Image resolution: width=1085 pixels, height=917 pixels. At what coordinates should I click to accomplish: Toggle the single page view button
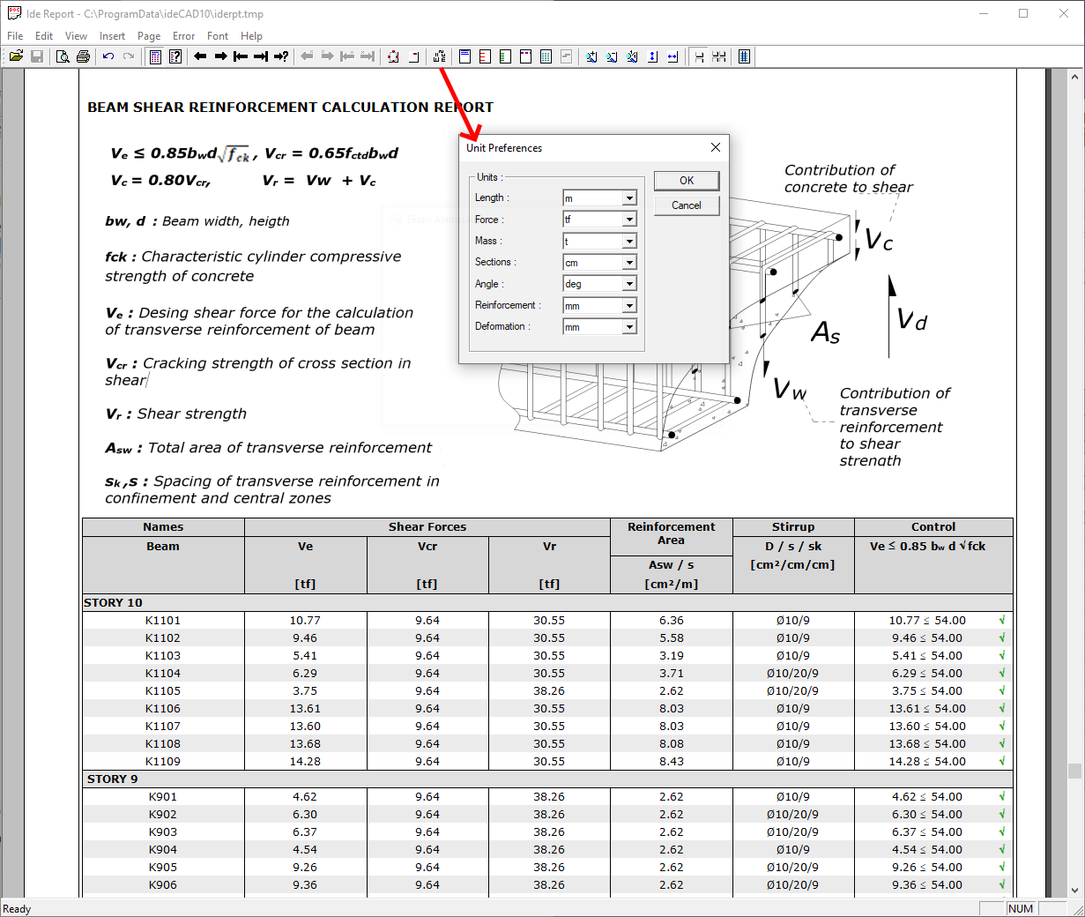(699, 56)
